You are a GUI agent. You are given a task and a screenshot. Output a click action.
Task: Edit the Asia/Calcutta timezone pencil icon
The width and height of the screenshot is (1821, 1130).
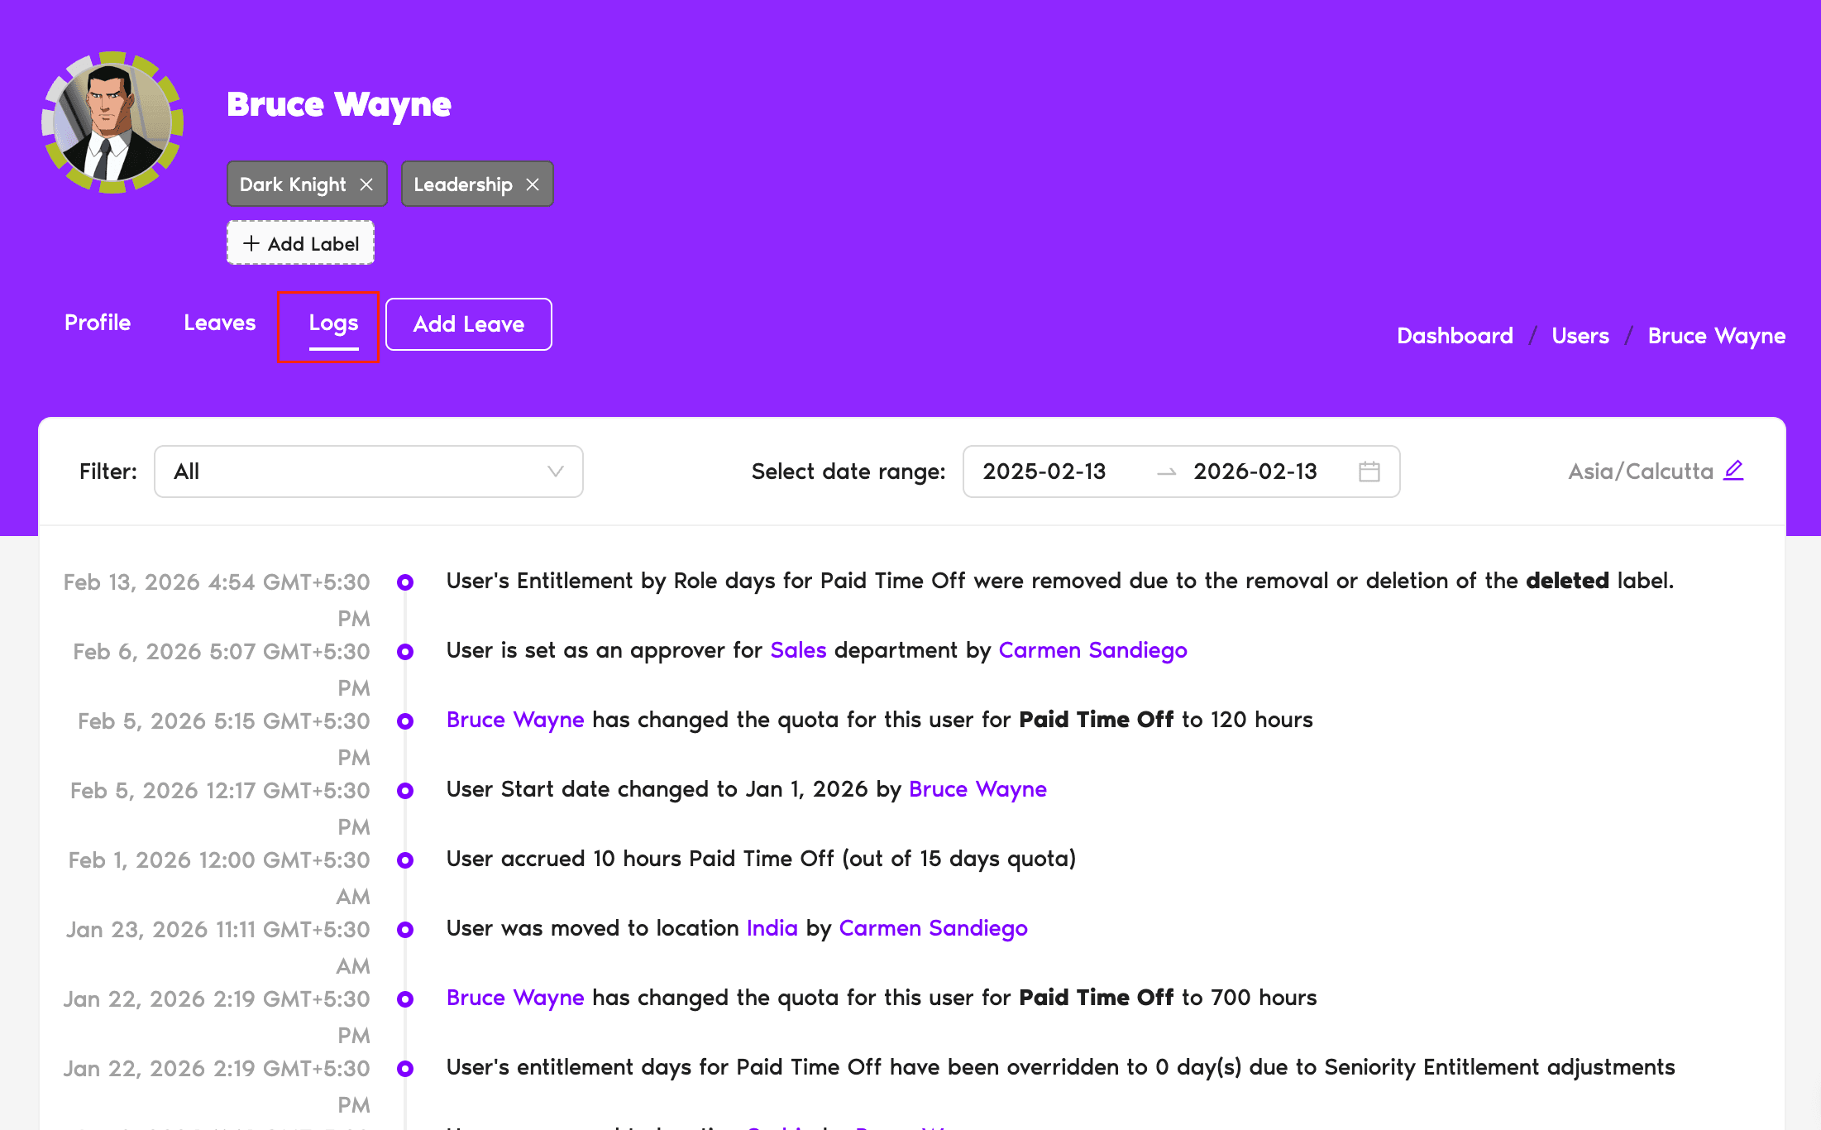coord(1733,471)
